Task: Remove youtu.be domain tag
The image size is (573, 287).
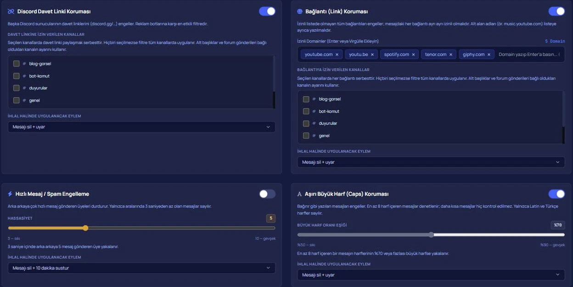Action: (x=372, y=55)
